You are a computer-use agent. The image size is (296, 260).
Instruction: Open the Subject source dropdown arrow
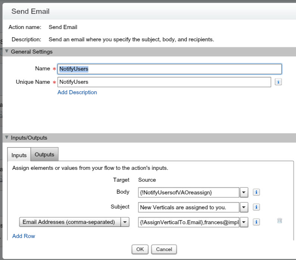pyautogui.click(x=244, y=207)
